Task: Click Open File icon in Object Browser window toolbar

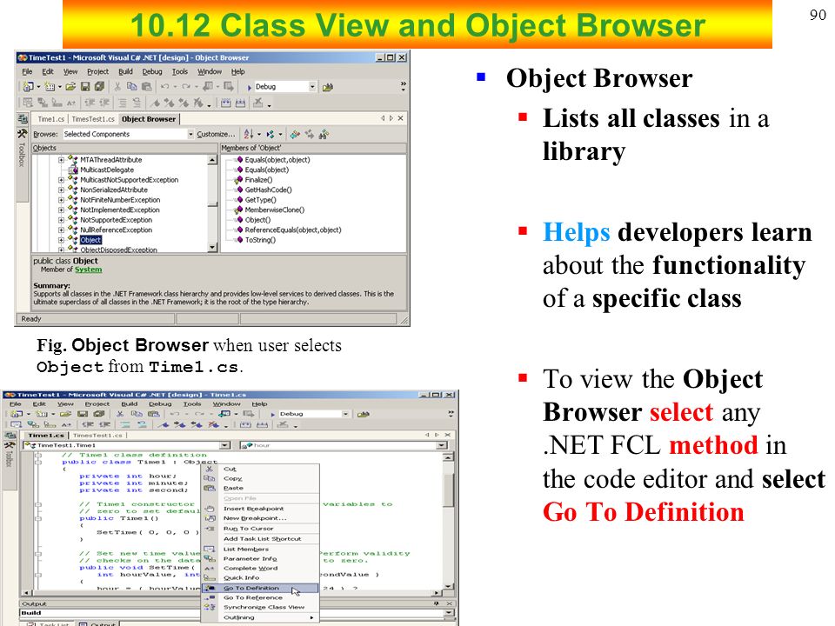Action: tap(70, 87)
